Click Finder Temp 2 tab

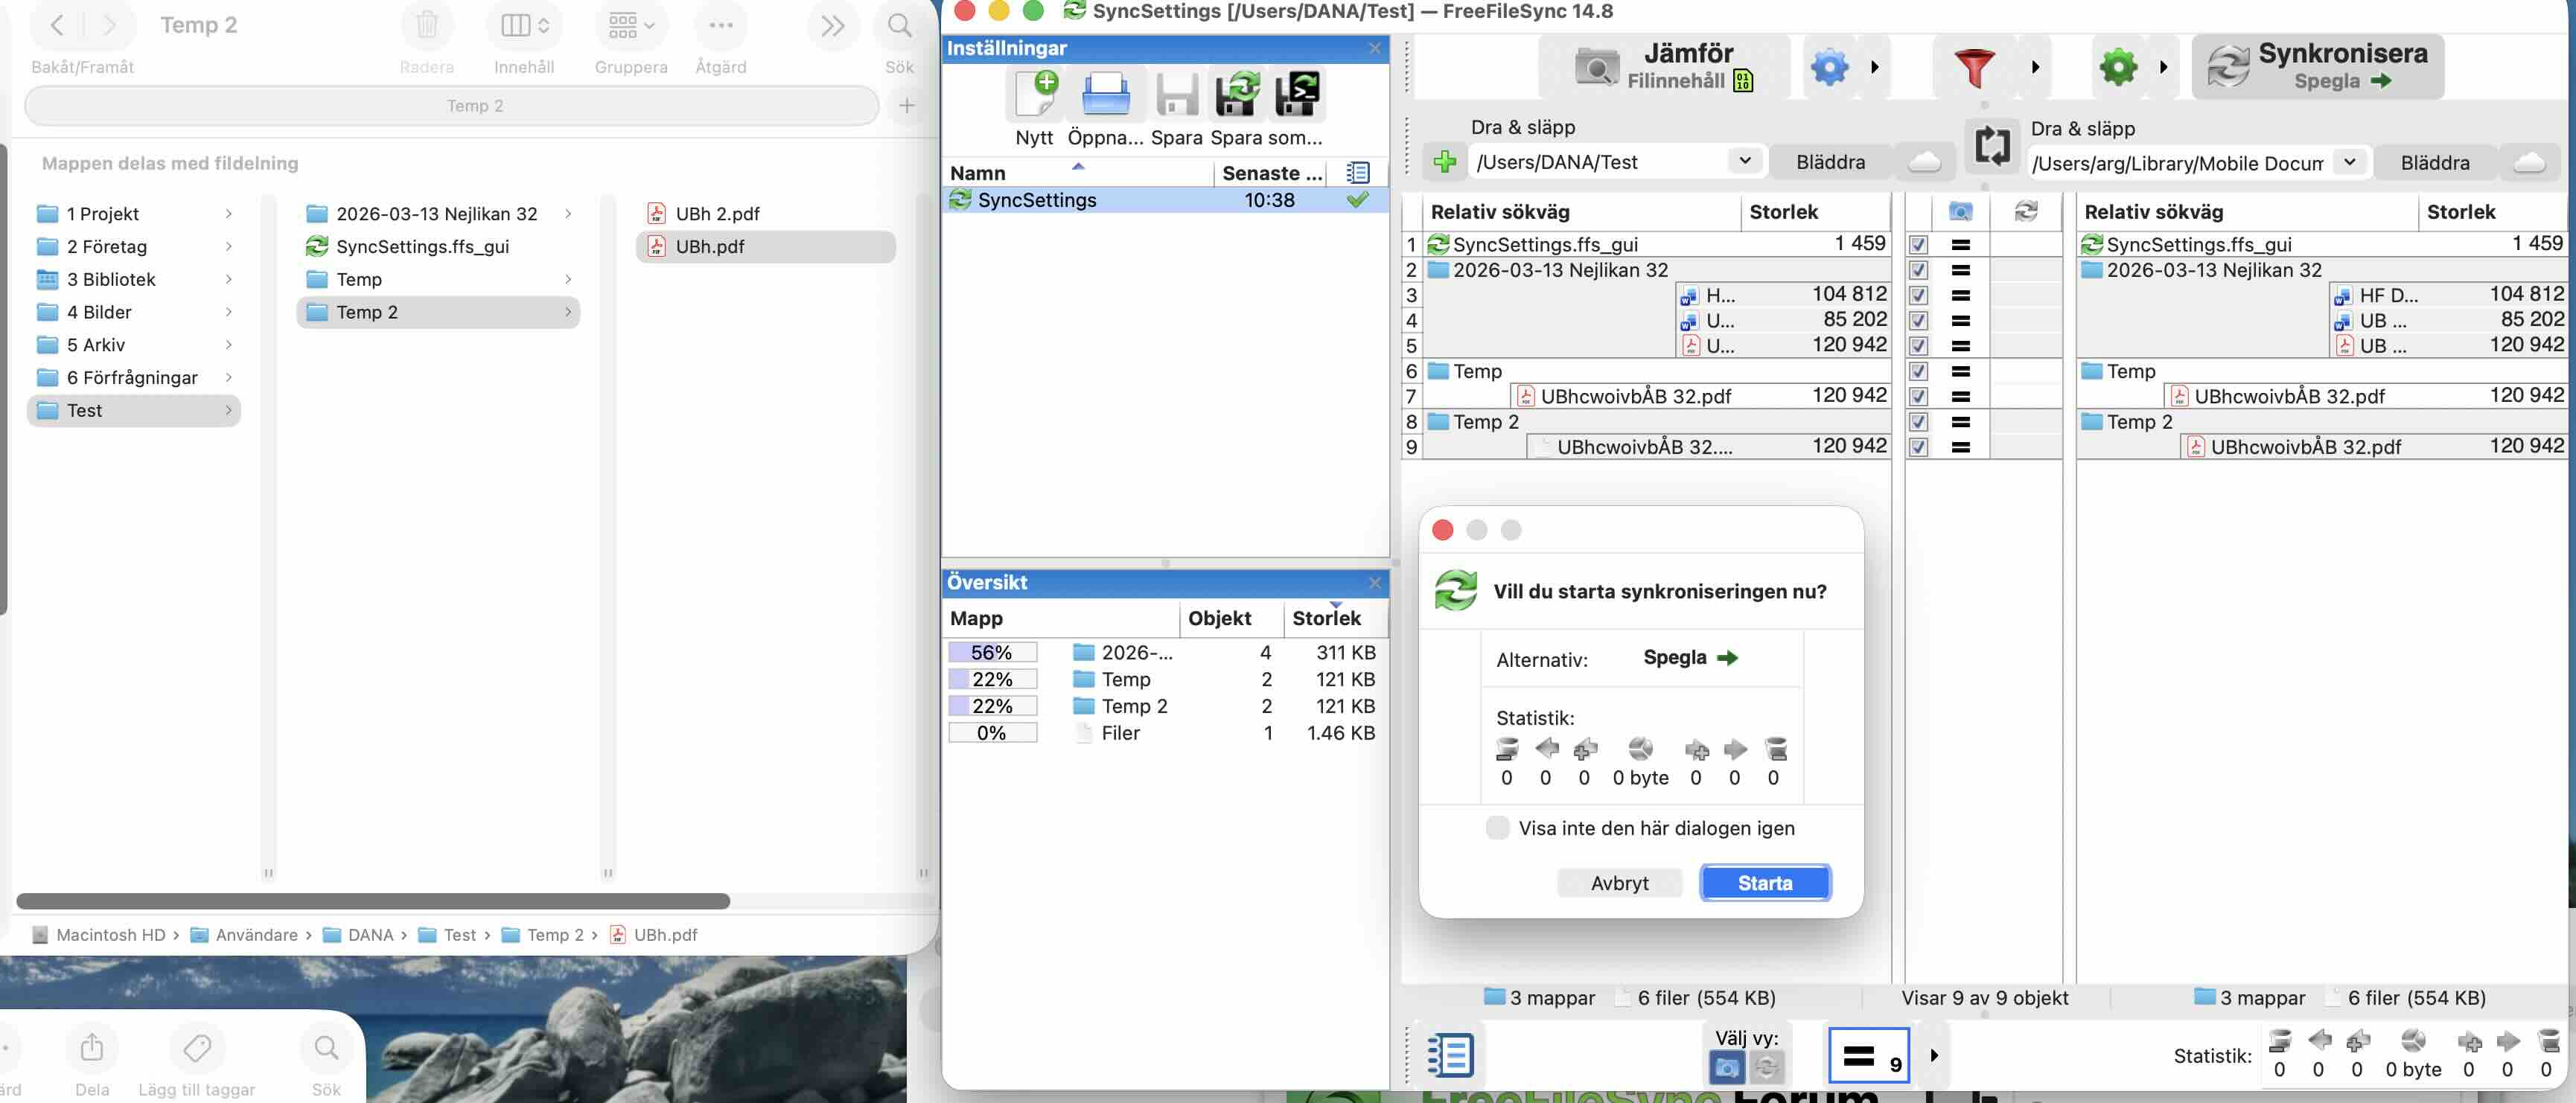pyautogui.click(x=452, y=105)
